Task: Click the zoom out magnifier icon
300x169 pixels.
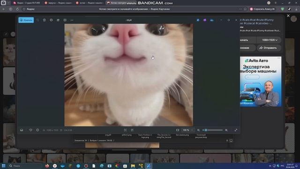Action: click(x=198, y=130)
